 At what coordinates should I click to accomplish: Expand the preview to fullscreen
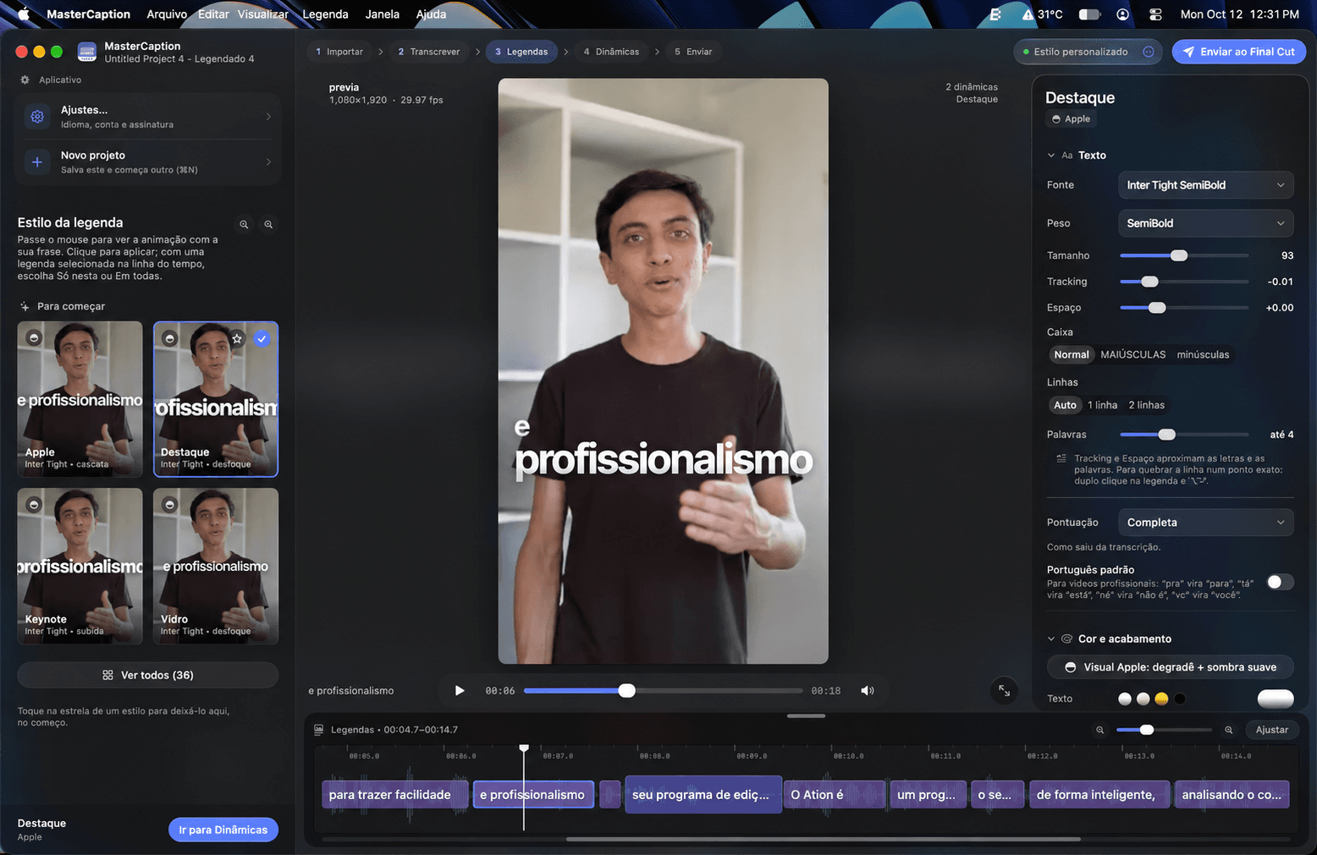(1004, 691)
